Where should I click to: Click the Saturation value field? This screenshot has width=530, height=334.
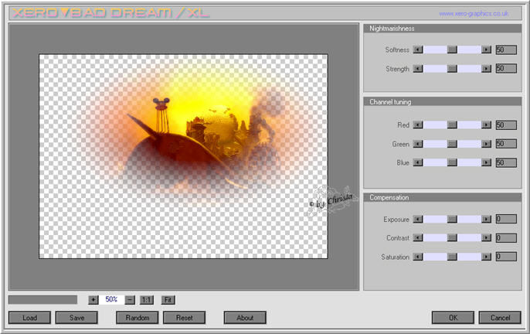[x=506, y=257]
